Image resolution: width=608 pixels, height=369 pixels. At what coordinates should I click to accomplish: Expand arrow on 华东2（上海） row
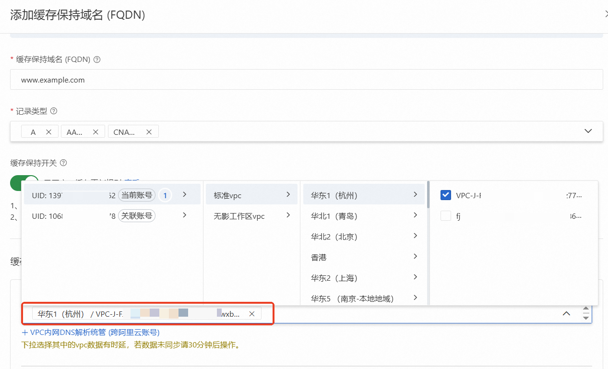click(x=416, y=277)
